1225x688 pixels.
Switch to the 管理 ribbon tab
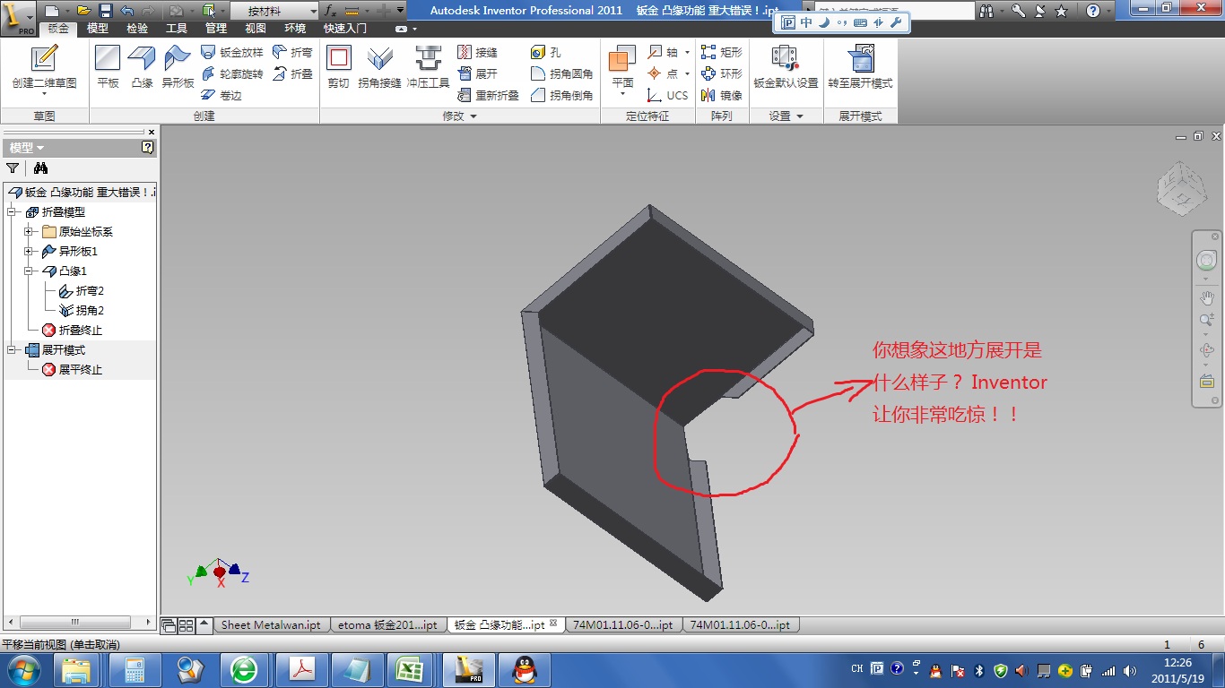216,29
